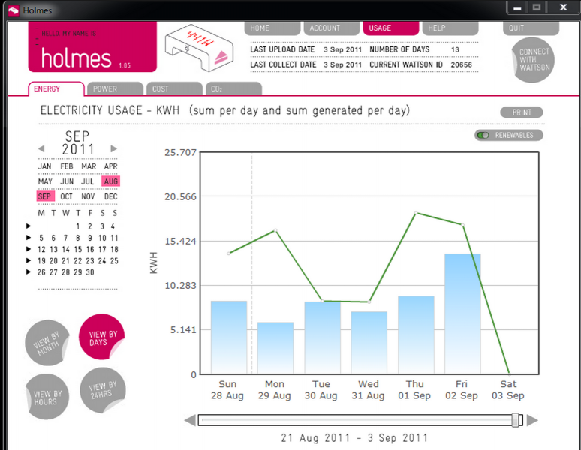Select day 9 in September calendar

click(x=89, y=238)
